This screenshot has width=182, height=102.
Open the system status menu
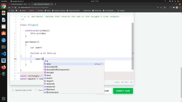[175, 1]
